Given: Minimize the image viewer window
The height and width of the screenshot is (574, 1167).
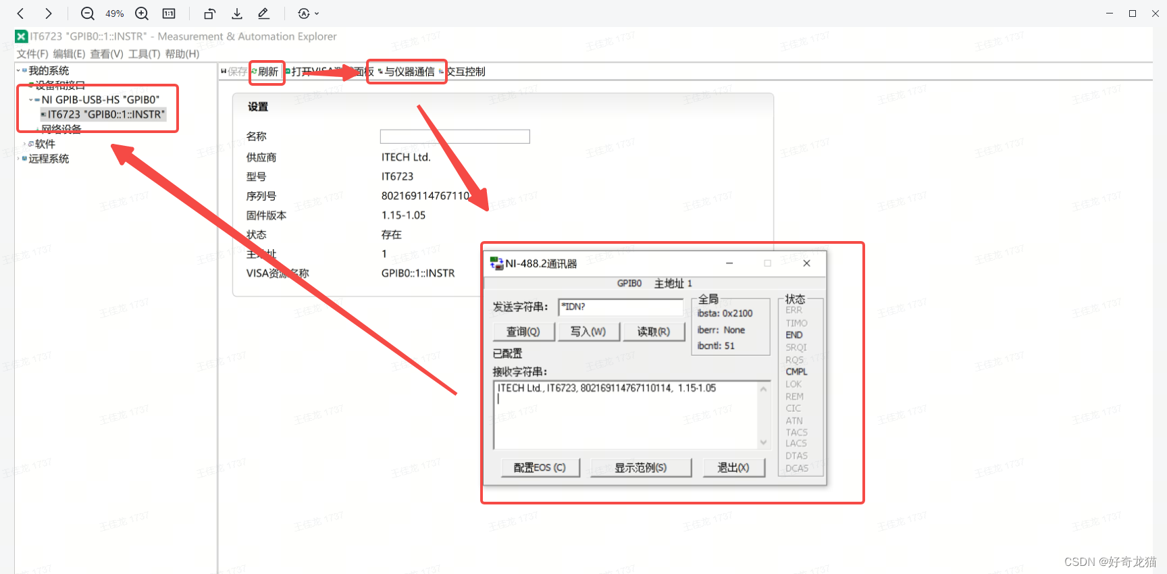Looking at the screenshot, I should [1110, 14].
